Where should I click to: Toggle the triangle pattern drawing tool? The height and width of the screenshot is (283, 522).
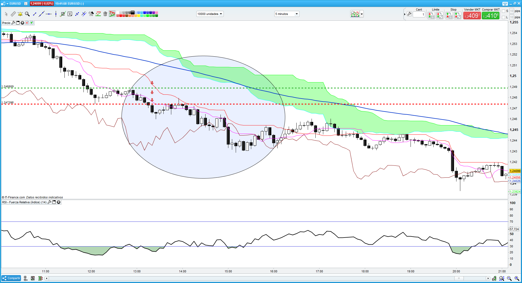click(x=112, y=14)
